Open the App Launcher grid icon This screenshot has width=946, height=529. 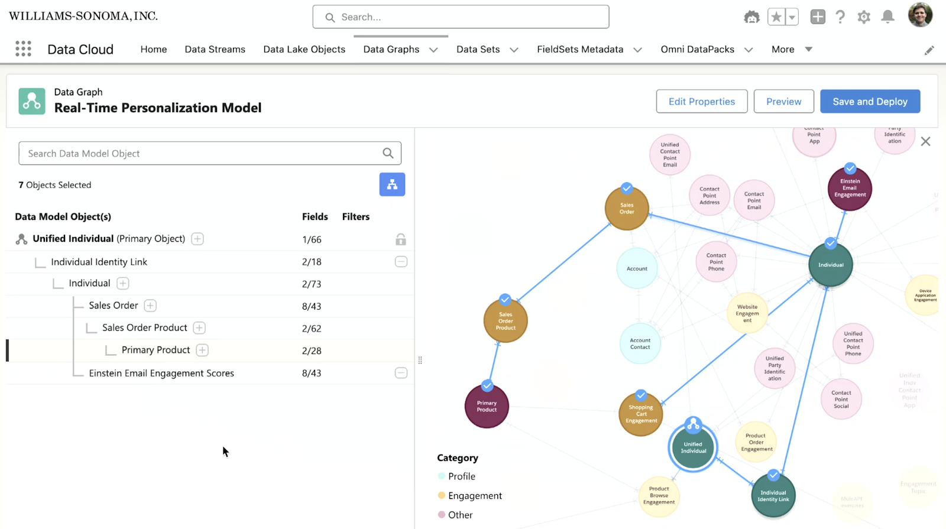[x=23, y=48]
